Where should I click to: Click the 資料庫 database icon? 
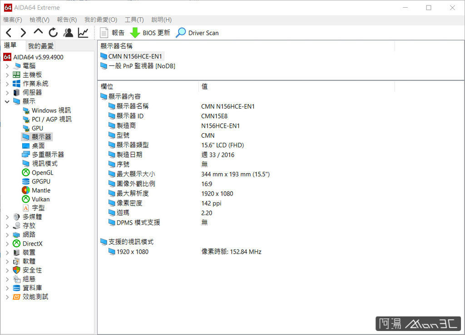point(17,288)
